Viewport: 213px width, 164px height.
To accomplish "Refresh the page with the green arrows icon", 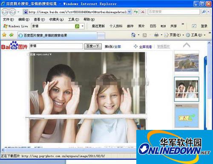I will coord(136,12).
